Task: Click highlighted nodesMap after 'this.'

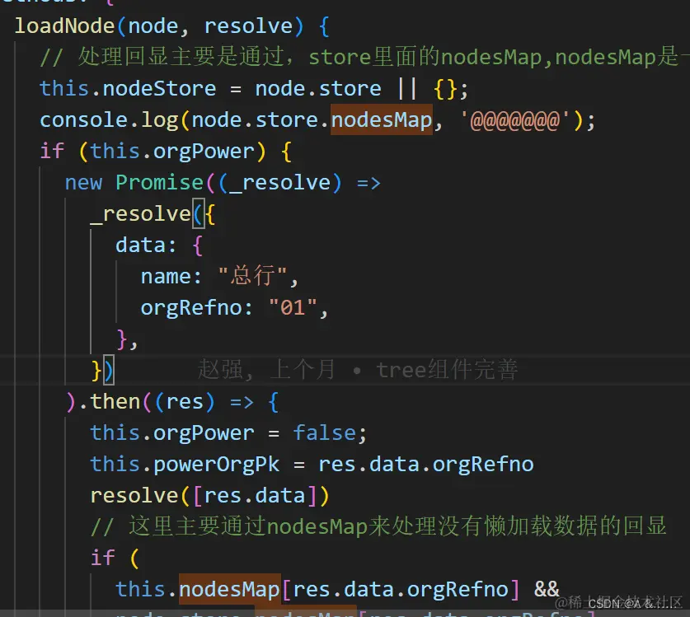Action: tap(230, 589)
